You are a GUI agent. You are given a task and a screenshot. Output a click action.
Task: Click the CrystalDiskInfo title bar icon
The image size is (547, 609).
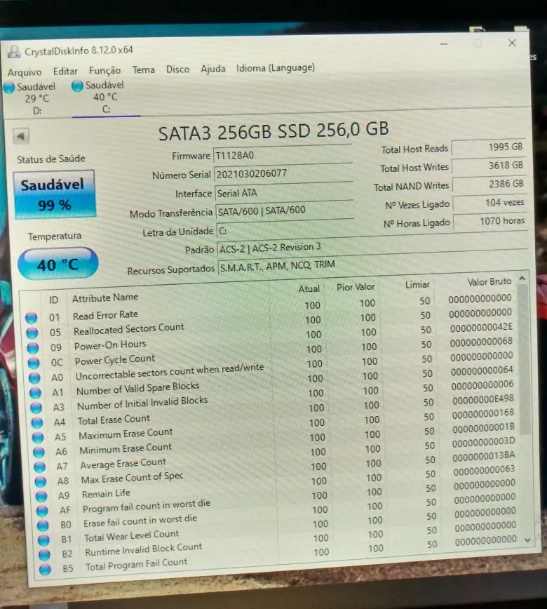[x=14, y=52]
